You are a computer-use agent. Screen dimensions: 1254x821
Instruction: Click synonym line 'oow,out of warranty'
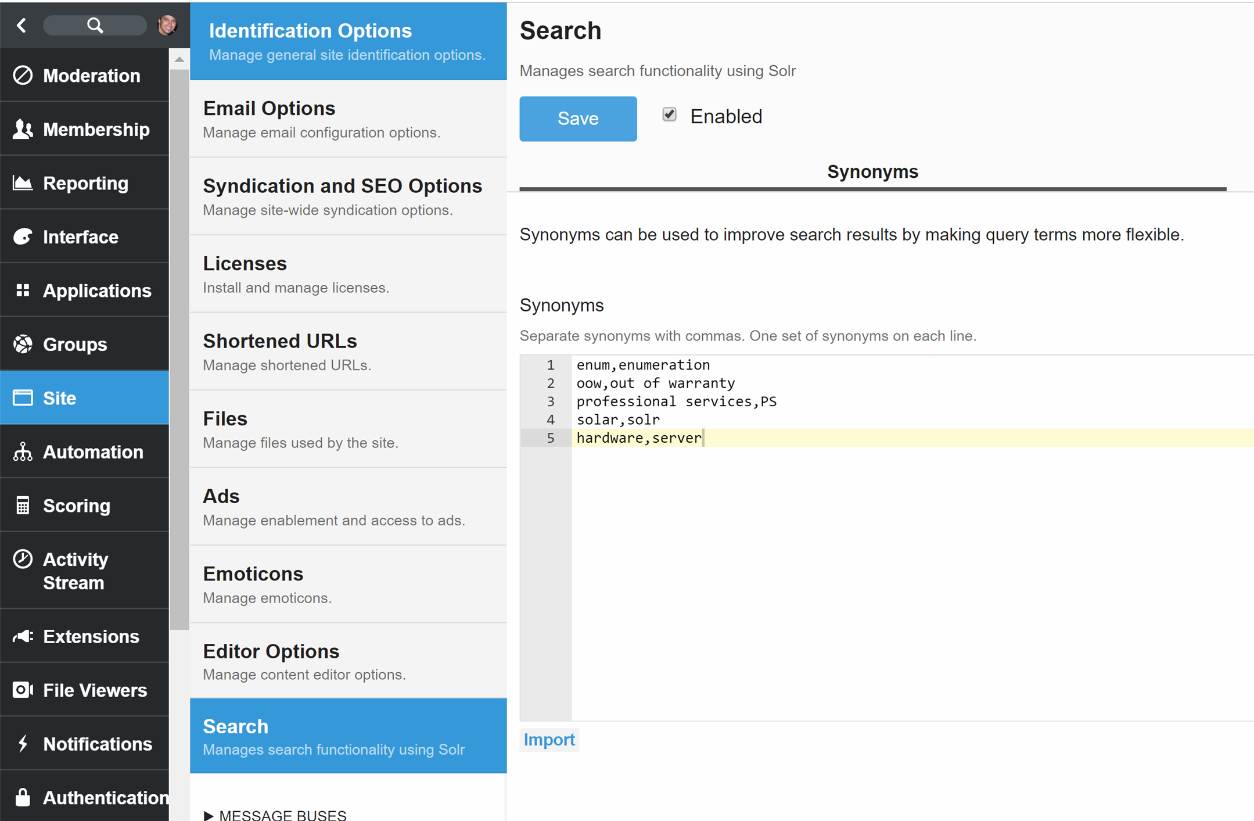[656, 383]
